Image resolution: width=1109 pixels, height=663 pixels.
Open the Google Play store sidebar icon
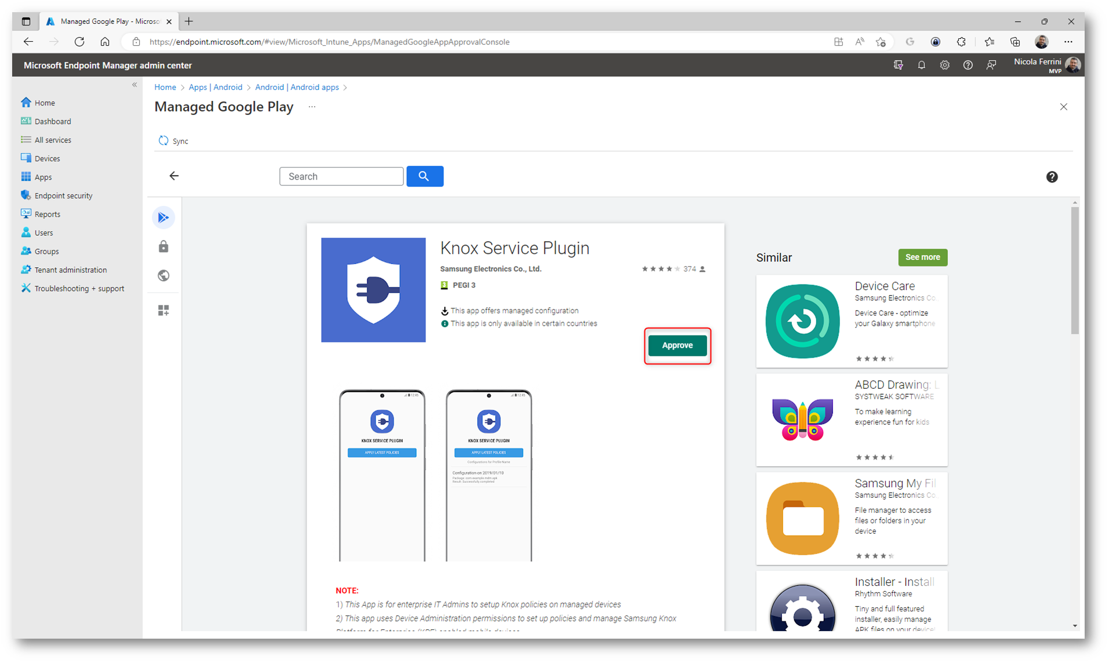163,217
